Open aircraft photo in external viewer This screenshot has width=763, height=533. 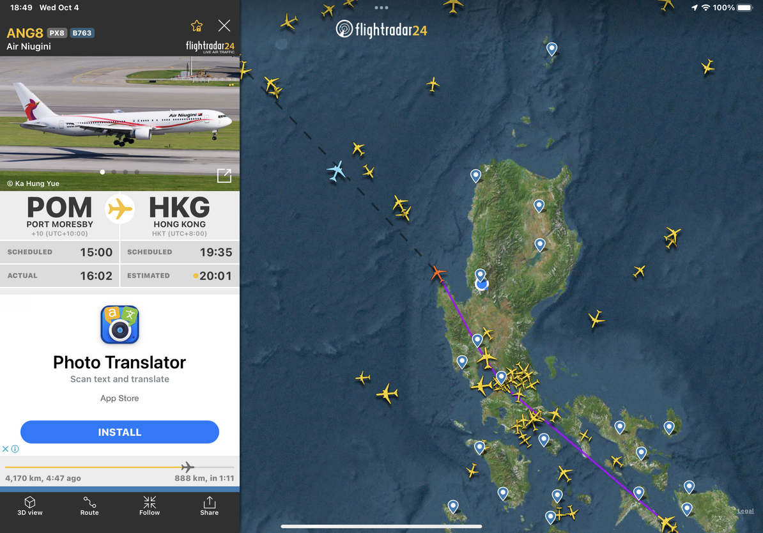point(224,175)
